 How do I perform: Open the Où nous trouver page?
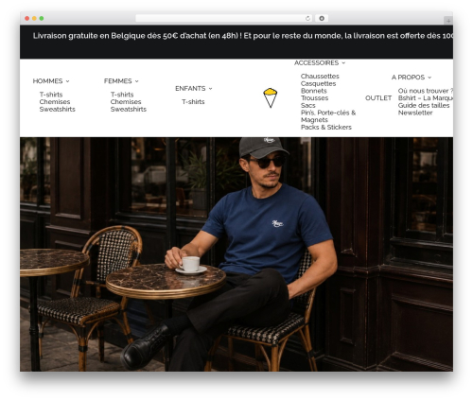426,91
